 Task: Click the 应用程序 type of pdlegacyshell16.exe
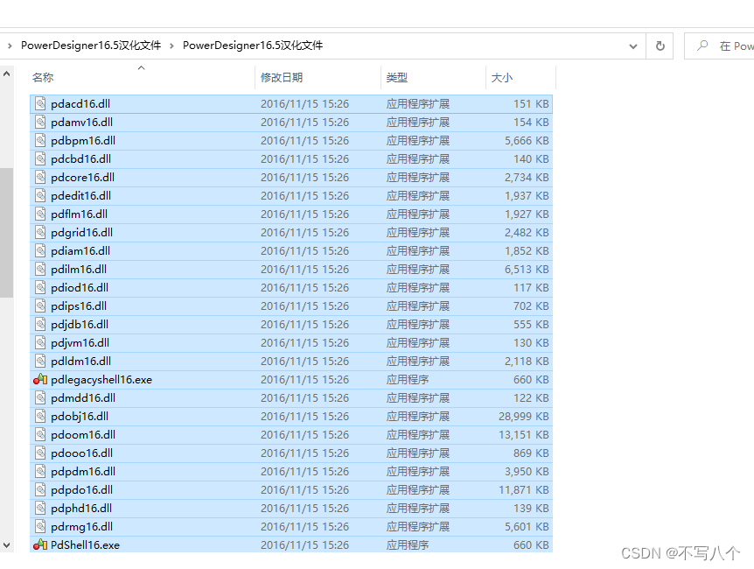(x=408, y=379)
